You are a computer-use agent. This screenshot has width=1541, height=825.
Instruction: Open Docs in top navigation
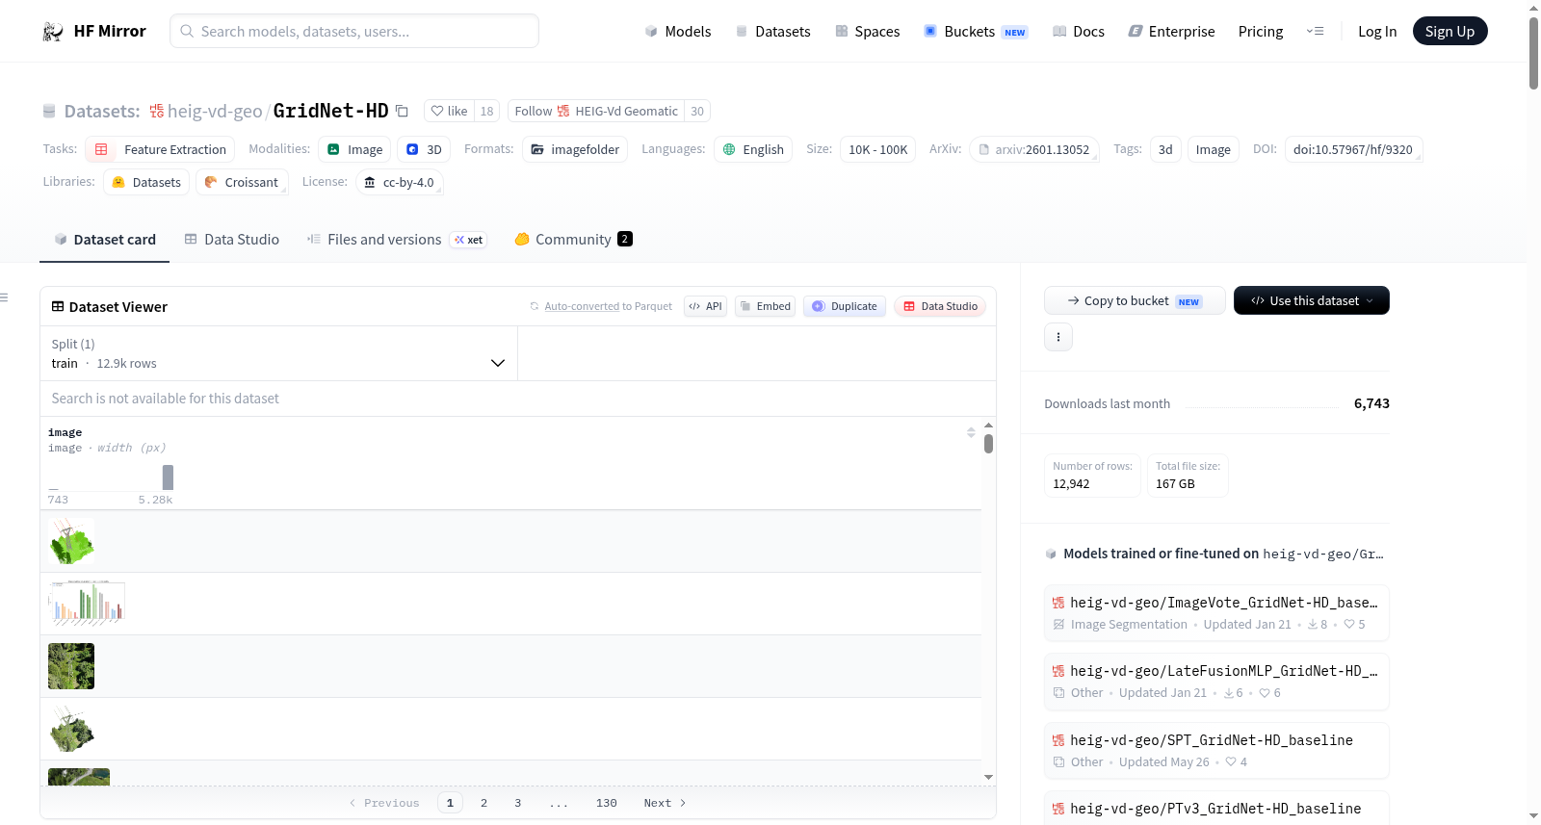1079,32
